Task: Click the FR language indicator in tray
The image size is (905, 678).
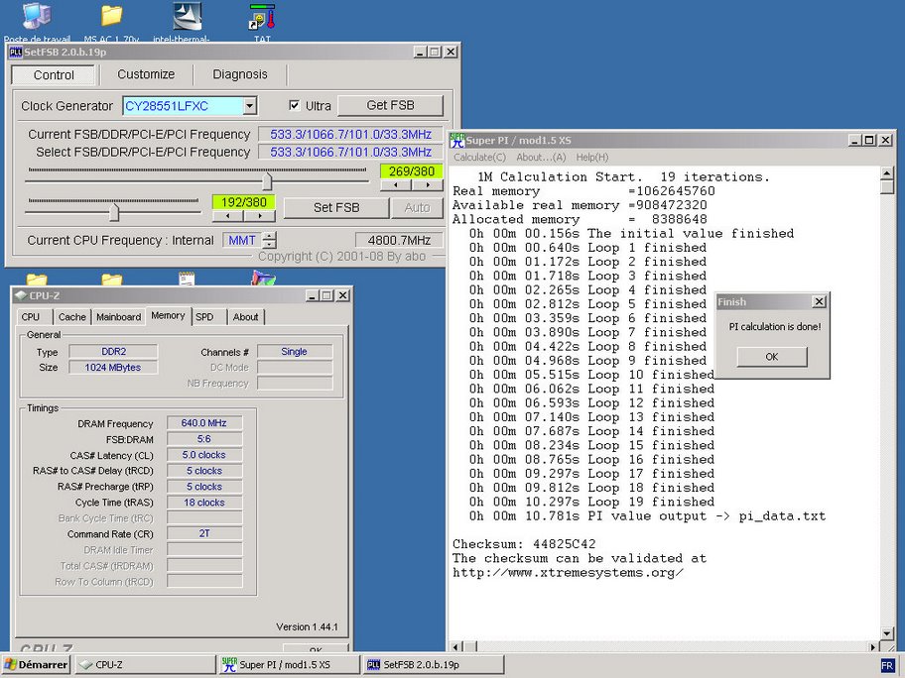Action: [888, 665]
